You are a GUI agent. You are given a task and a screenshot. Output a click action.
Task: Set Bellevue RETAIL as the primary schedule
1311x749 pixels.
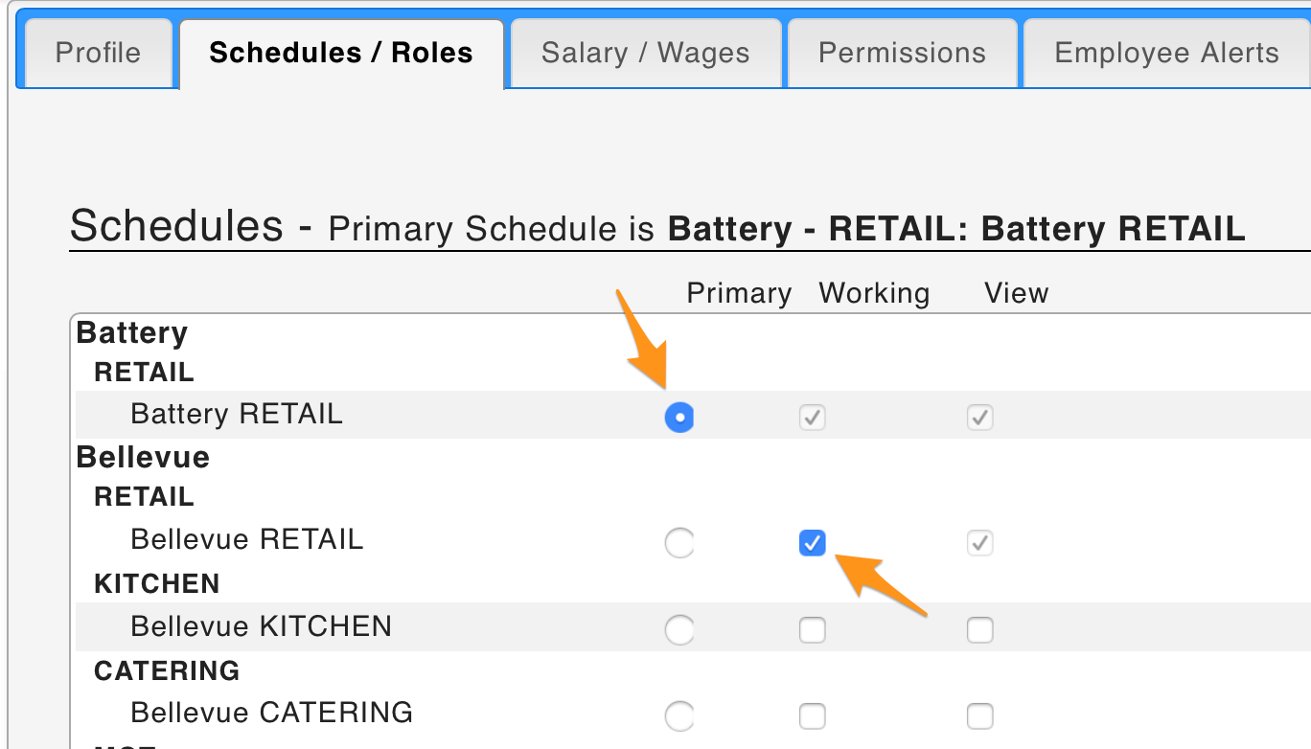679,542
